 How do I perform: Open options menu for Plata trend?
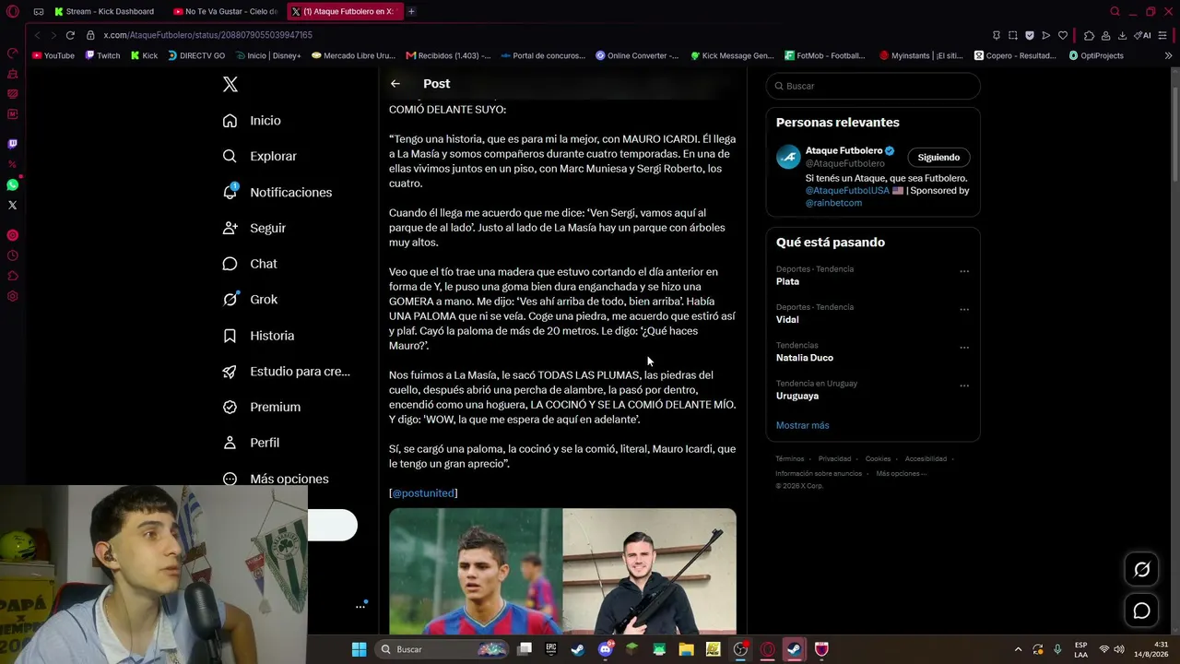coord(964,271)
